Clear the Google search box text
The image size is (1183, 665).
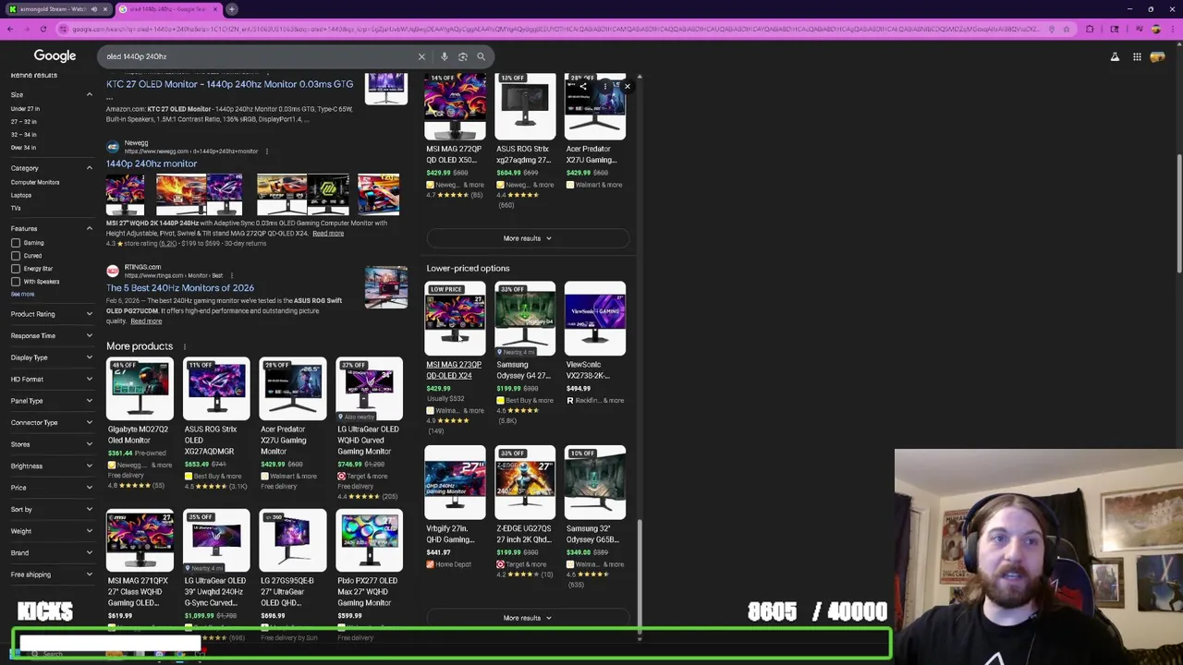pos(421,56)
